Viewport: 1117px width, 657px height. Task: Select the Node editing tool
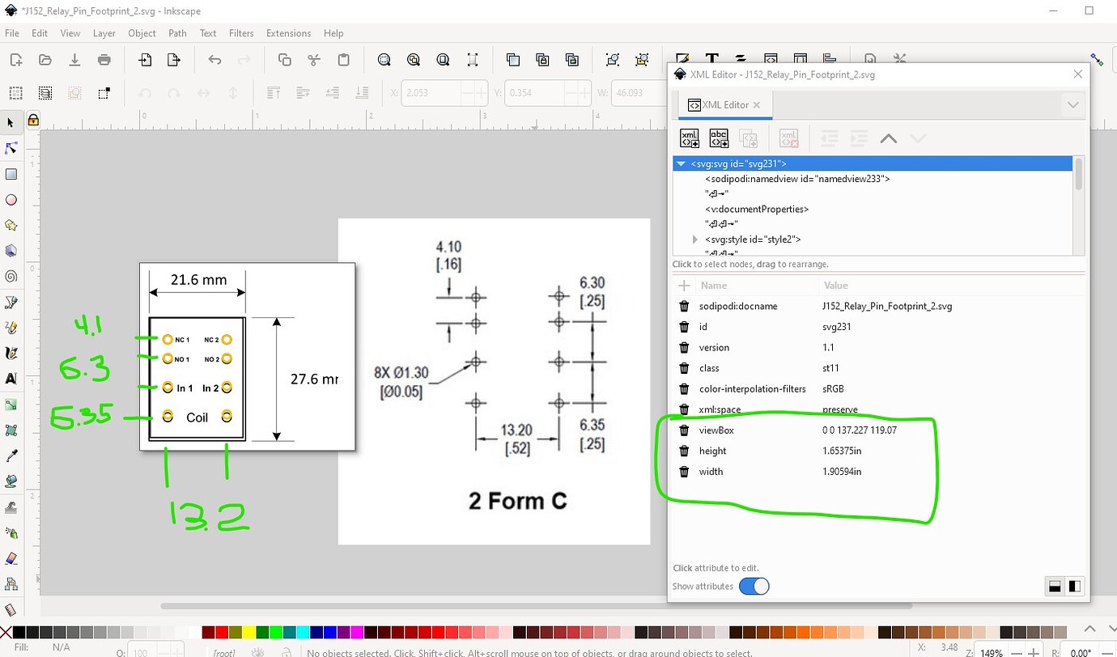coord(11,148)
